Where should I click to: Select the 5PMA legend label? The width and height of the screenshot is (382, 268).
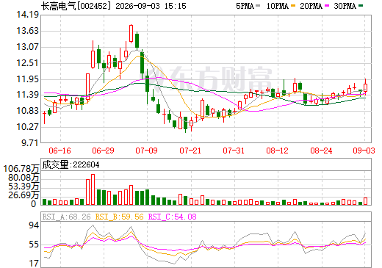(x=245, y=6)
